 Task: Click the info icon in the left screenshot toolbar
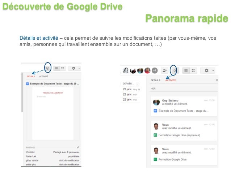(x=47, y=68)
